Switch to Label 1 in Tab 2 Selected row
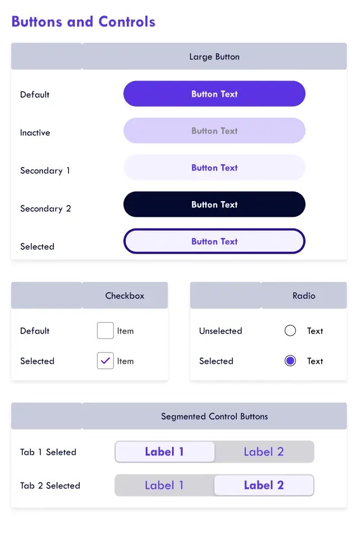The height and width of the screenshot is (543, 358). pyautogui.click(x=164, y=485)
